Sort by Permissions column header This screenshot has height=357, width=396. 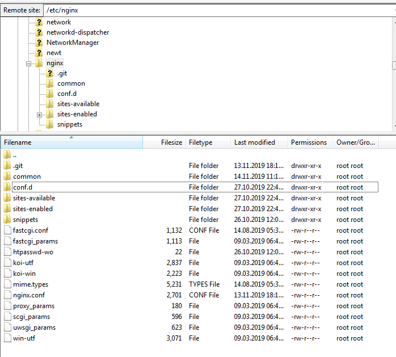pyautogui.click(x=309, y=142)
